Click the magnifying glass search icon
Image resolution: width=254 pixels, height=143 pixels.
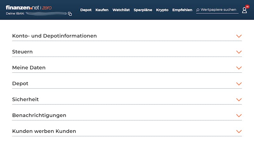198,10
